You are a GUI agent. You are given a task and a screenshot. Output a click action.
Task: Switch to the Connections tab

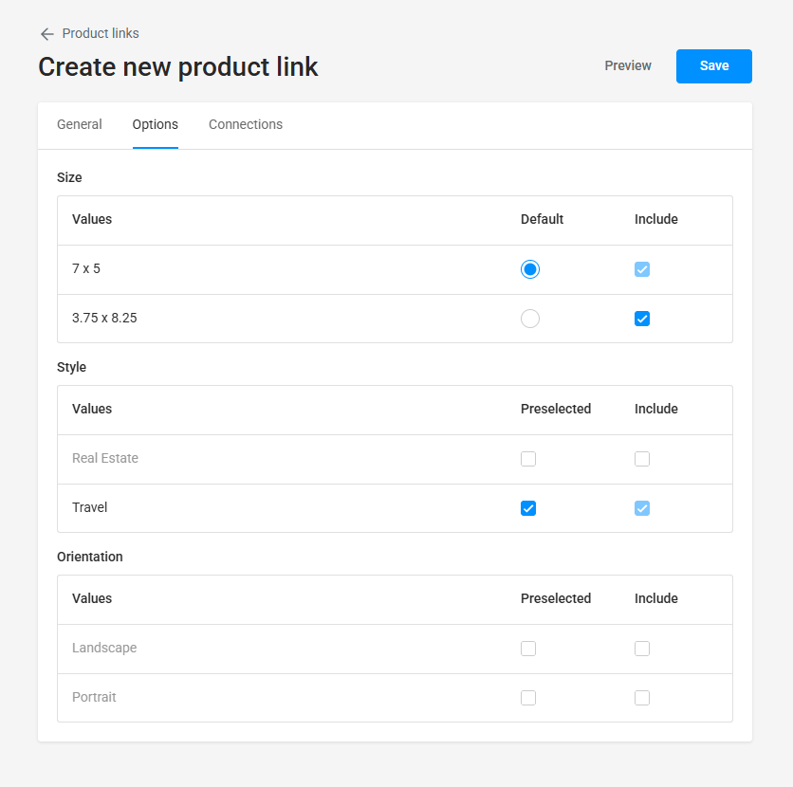(x=245, y=124)
